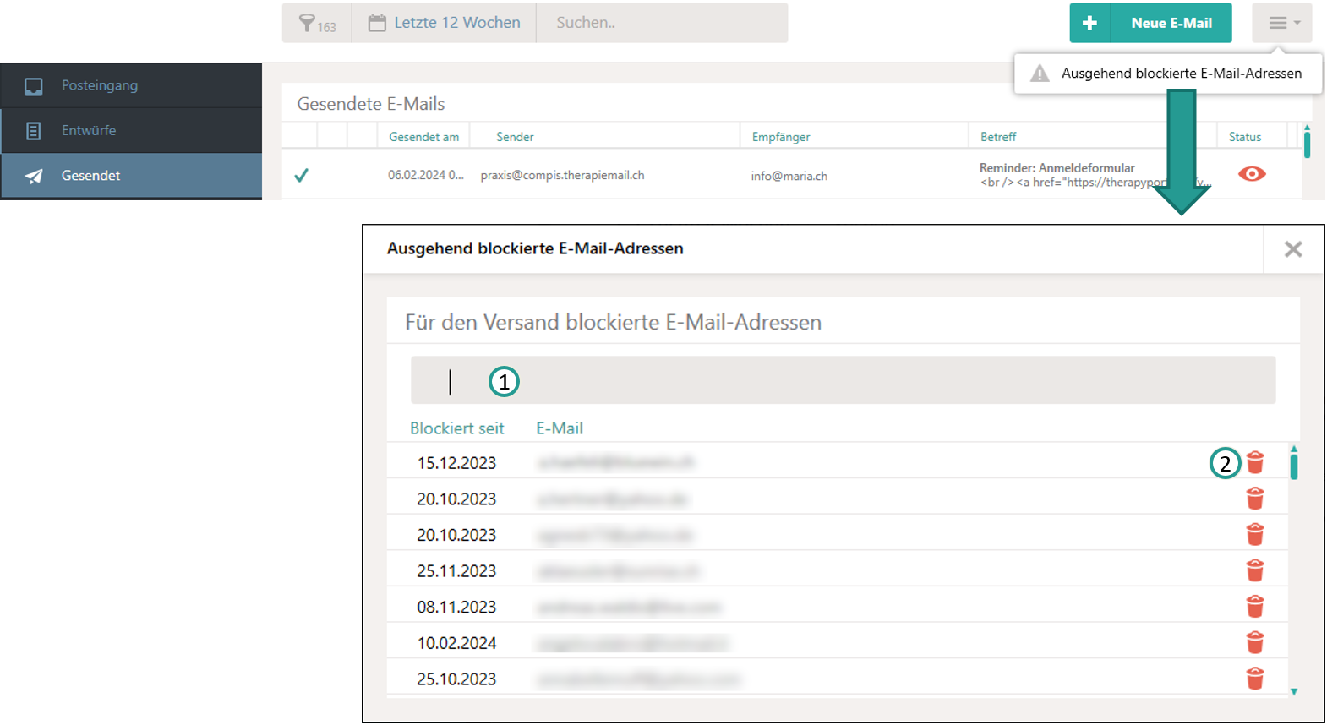Click the Gesendet paper plane icon
1327x725 pixels.
34,176
